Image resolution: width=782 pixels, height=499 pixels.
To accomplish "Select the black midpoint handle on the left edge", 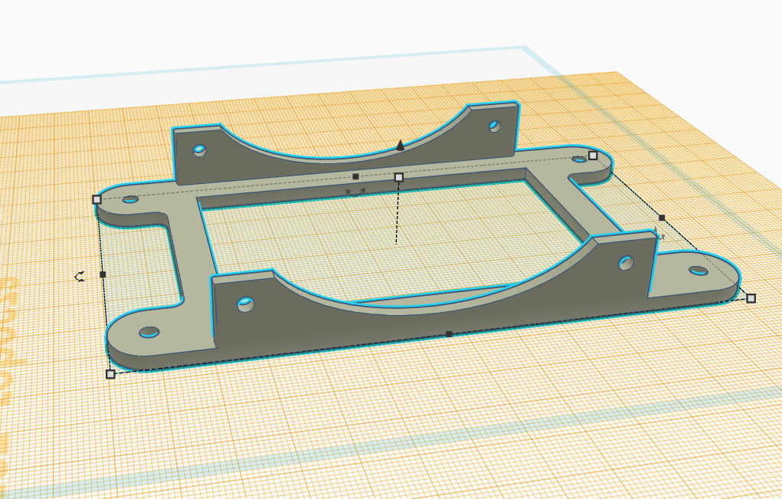I will (103, 274).
